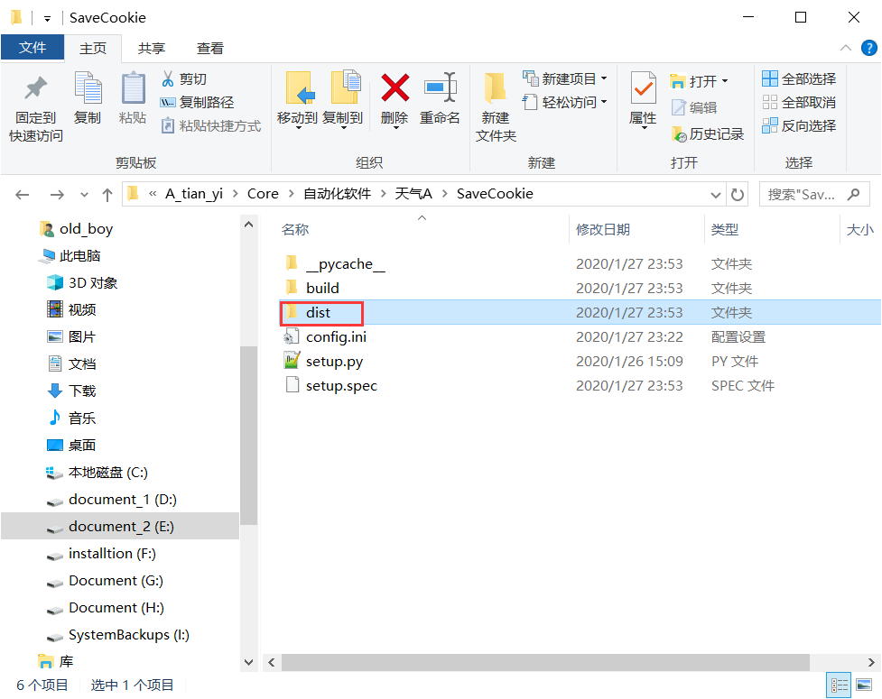Click Select all (全部选择)

click(799, 78)
